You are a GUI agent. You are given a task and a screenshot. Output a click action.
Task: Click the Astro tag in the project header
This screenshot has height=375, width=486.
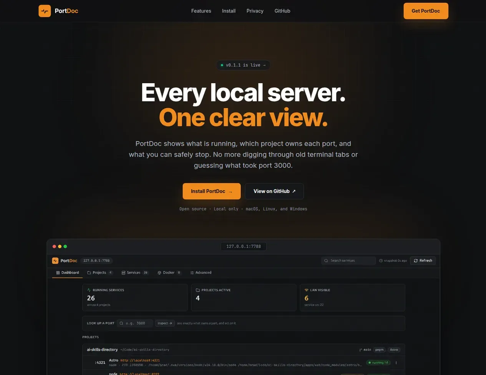pos(394,350)
